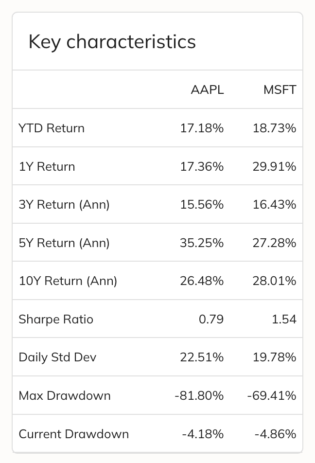The width and height of the screenshot is (315, 463).
Task: Click MSFT Sharpe Ratio value 1.54
Action: 284,320
